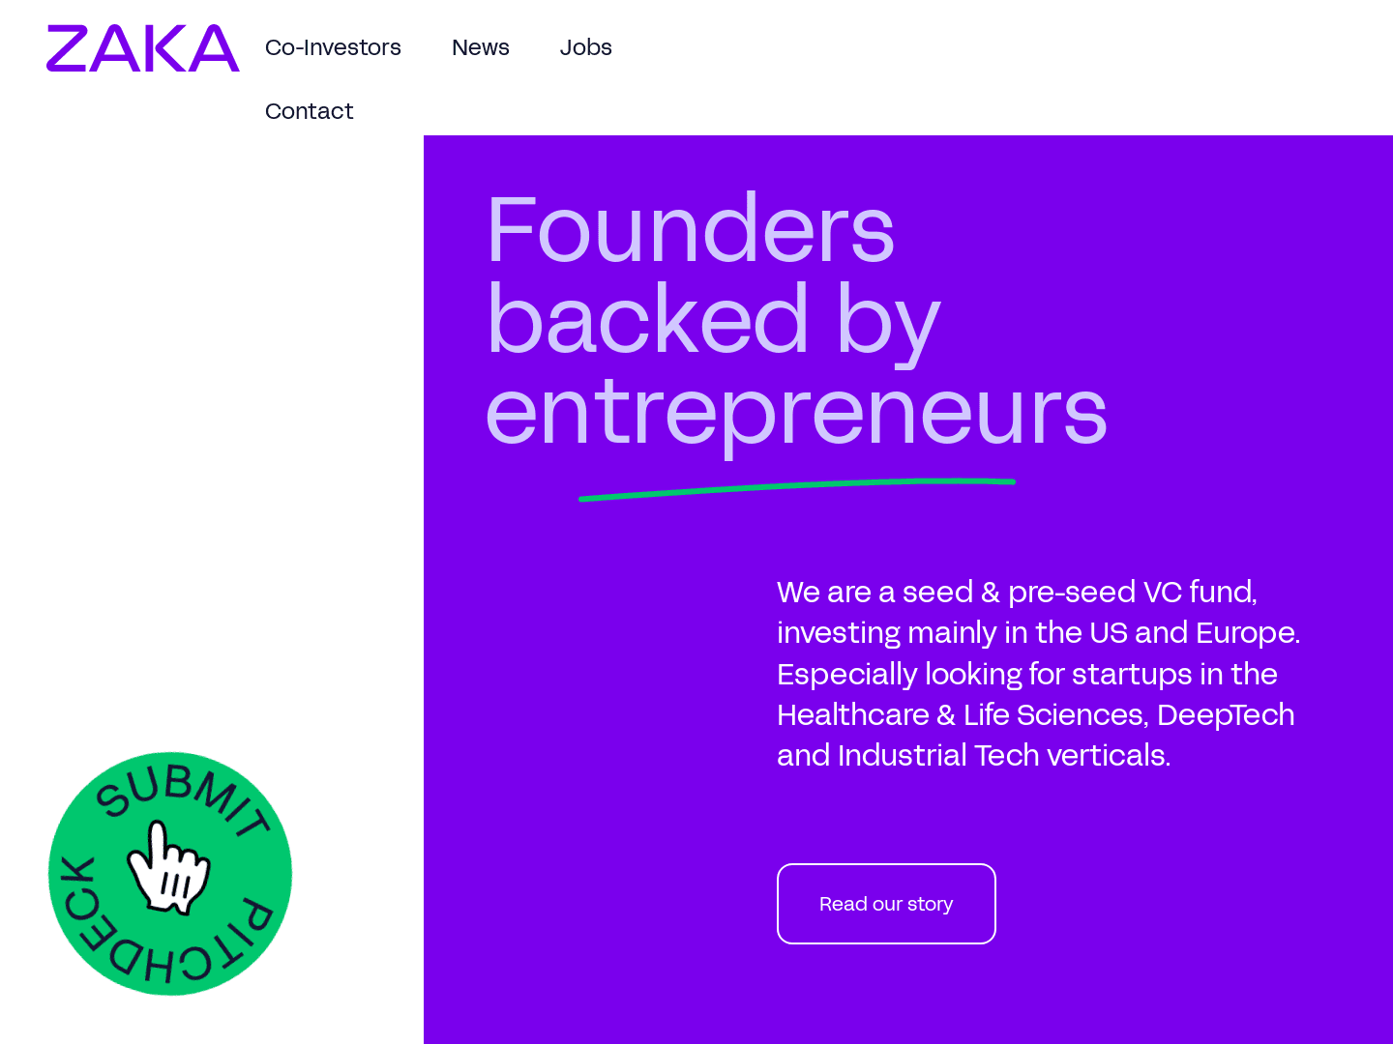
Task: Click the letter A ending the ZAKA logo
Action: 215,48
